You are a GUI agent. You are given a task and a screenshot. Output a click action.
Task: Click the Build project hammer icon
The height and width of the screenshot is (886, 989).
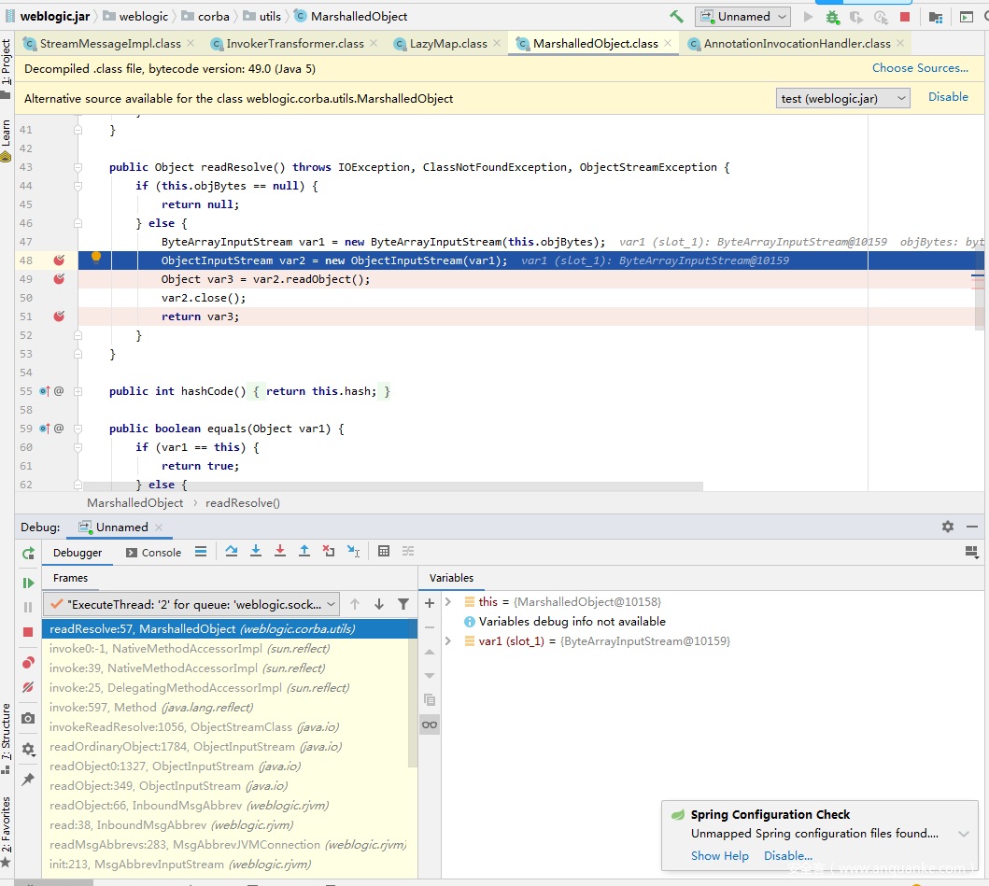tap(677, 17)
